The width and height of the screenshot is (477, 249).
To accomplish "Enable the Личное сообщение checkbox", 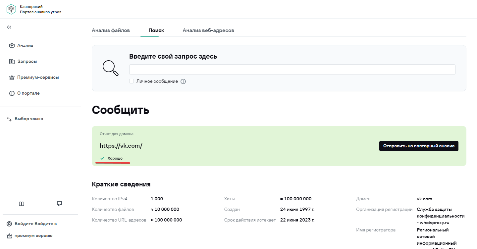I will point(132,81).
